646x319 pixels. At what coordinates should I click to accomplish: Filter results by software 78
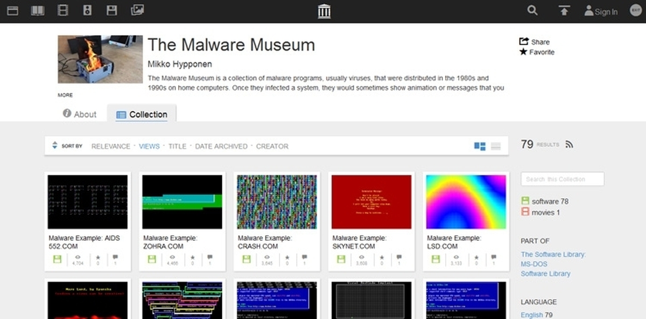click(545, 201)
